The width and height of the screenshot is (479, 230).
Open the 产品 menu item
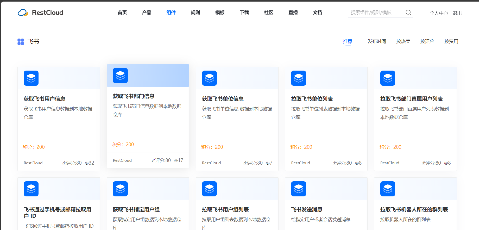coord(147,13)
